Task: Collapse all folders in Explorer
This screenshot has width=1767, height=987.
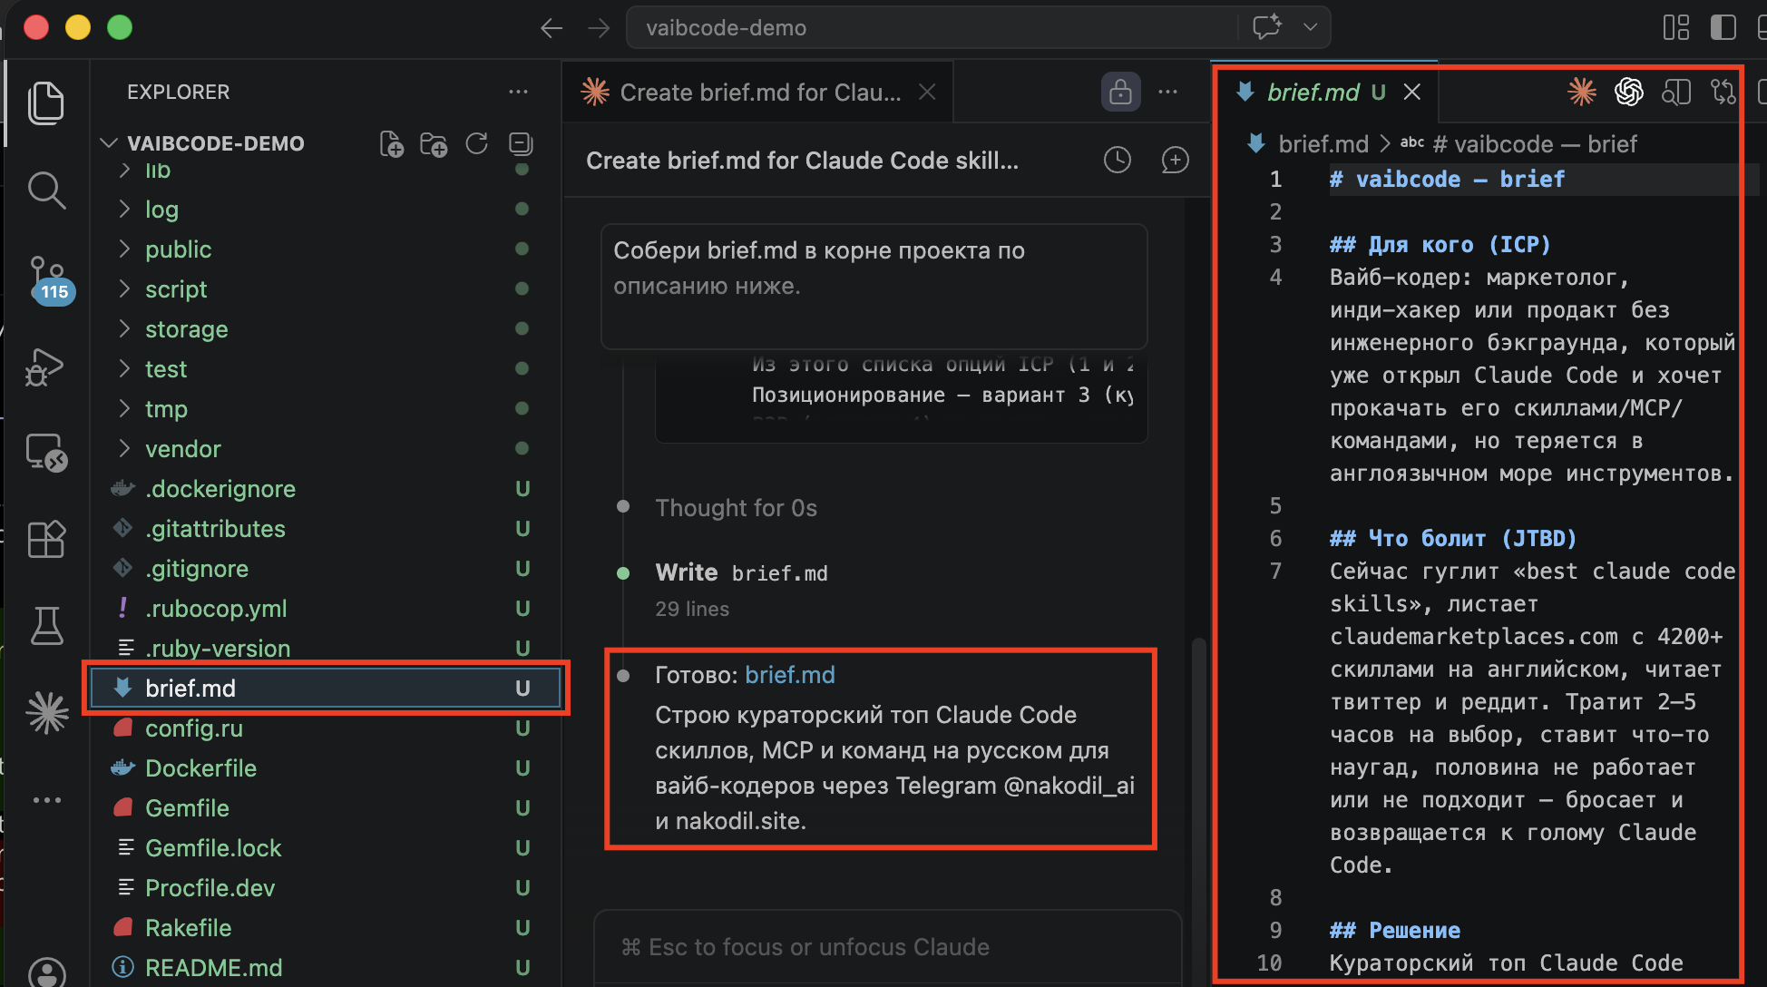Action: 521,143
